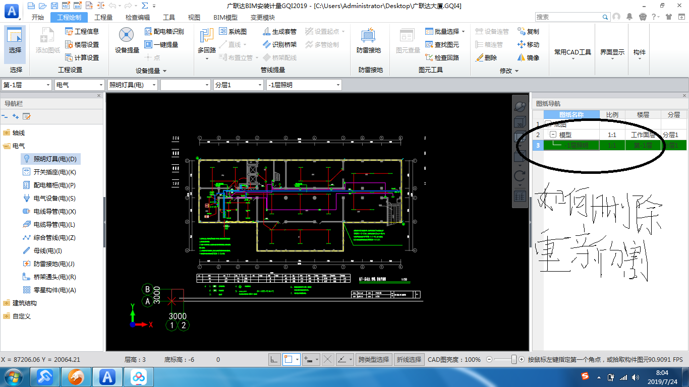Switch to the 视图 ribbon tab
The image size is (689, 387).
194,17
